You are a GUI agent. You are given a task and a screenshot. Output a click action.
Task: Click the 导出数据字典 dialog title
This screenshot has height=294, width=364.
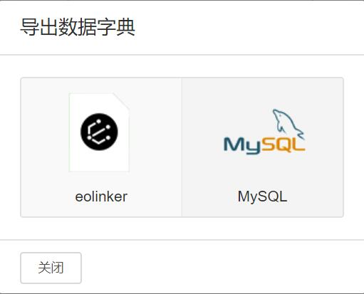tap(78, 27)
